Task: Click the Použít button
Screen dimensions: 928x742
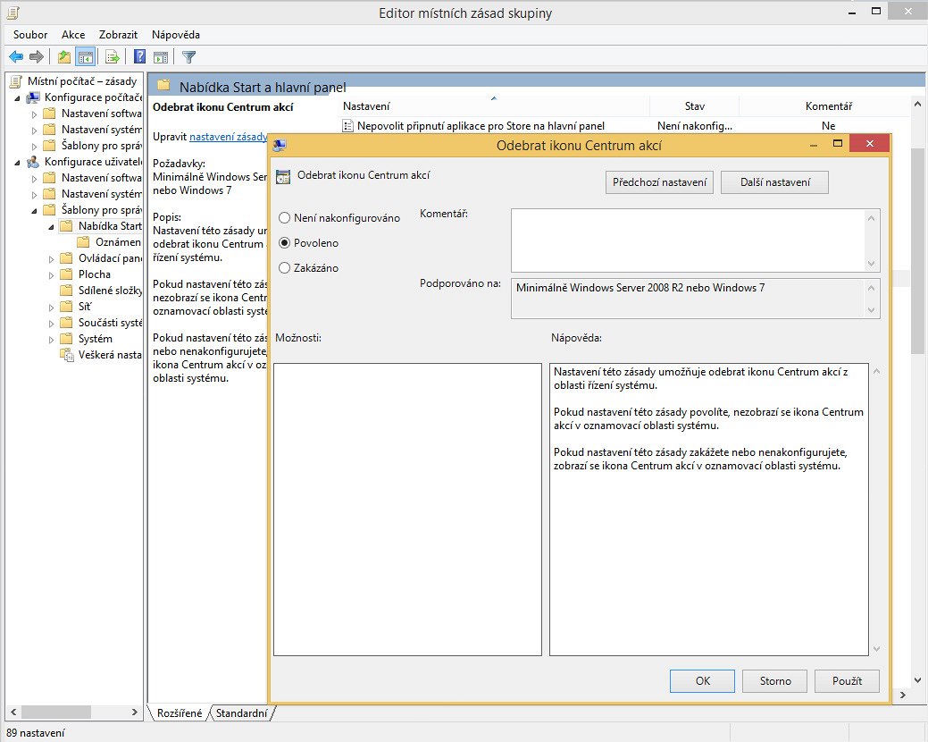Action: [x=847, y=681]
